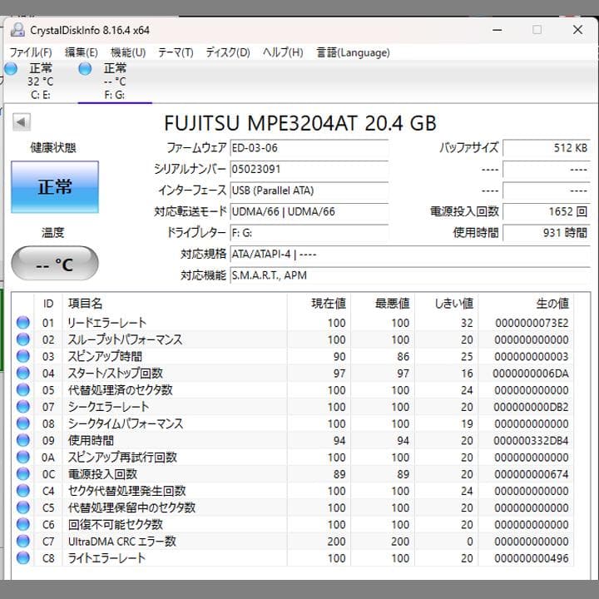Click the disk title FUJITSU MPE3204AT 20.4 GB
599x599 pixels.
pos(300,123)
